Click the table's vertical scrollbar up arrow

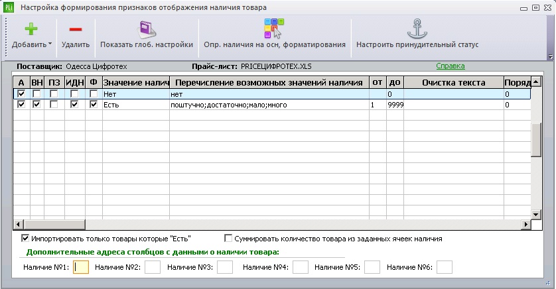pos(536,82)
